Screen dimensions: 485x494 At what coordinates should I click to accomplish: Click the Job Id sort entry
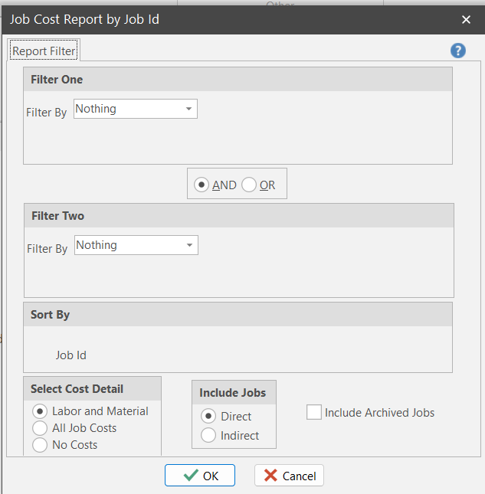pos(71,355)
